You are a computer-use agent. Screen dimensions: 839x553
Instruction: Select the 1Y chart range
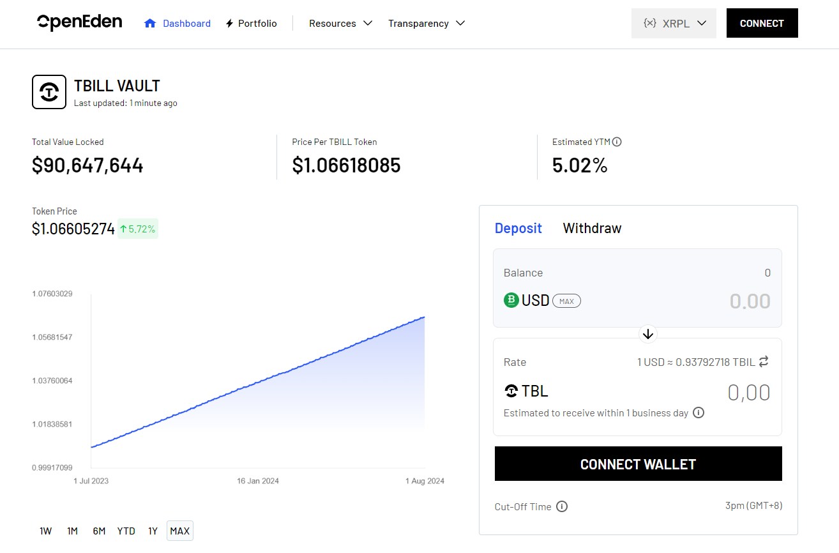click(153, 531)
